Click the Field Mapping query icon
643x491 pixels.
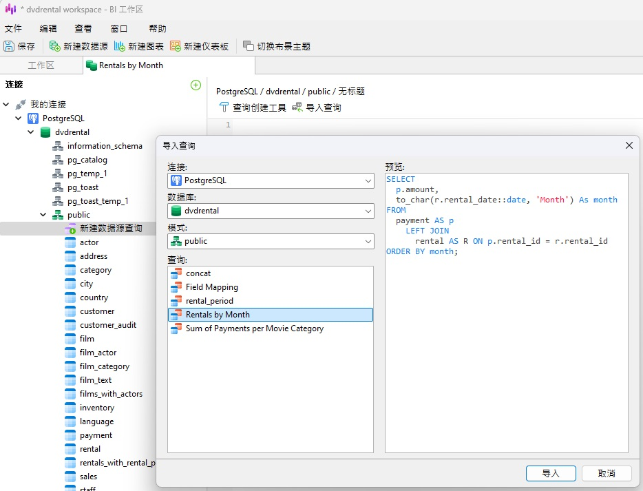pos(176,287)
